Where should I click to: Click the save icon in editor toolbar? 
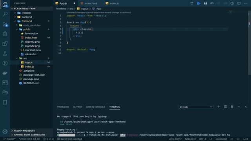[206, 4]
